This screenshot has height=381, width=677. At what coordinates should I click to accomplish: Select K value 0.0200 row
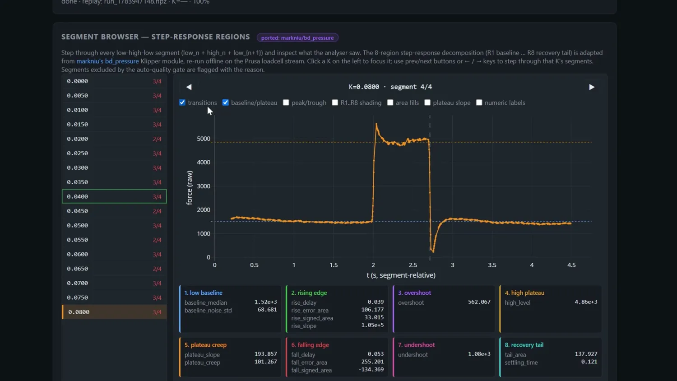click(114, 139)
